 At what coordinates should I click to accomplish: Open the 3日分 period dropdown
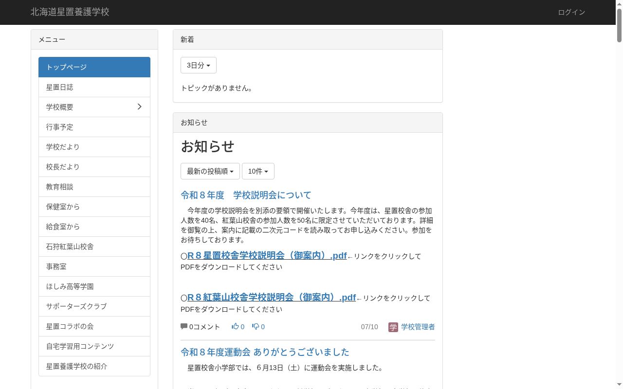tap(199, 65)
